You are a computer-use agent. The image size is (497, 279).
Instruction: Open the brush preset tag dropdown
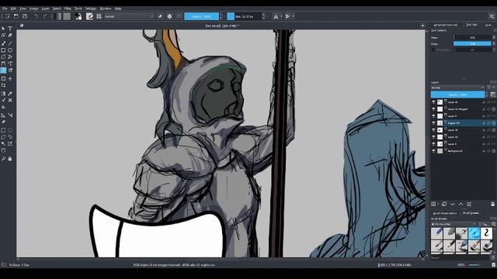pos(454,224)
